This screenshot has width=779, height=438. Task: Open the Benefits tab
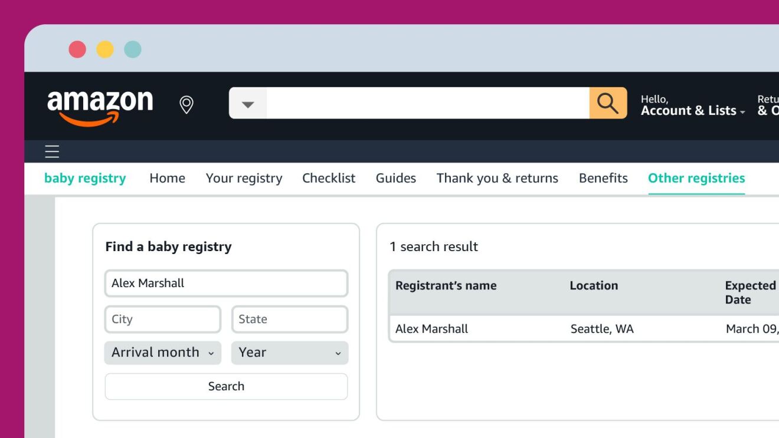603,178
